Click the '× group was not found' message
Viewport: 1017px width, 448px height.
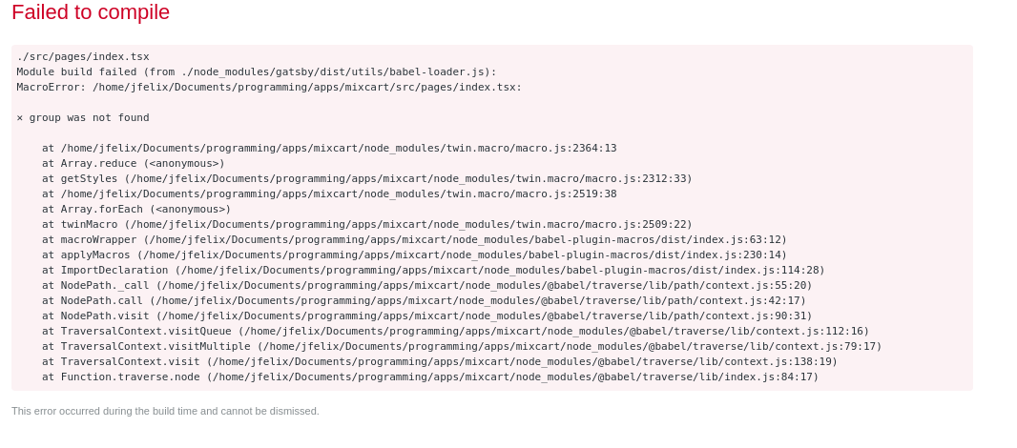coord(83,118)
